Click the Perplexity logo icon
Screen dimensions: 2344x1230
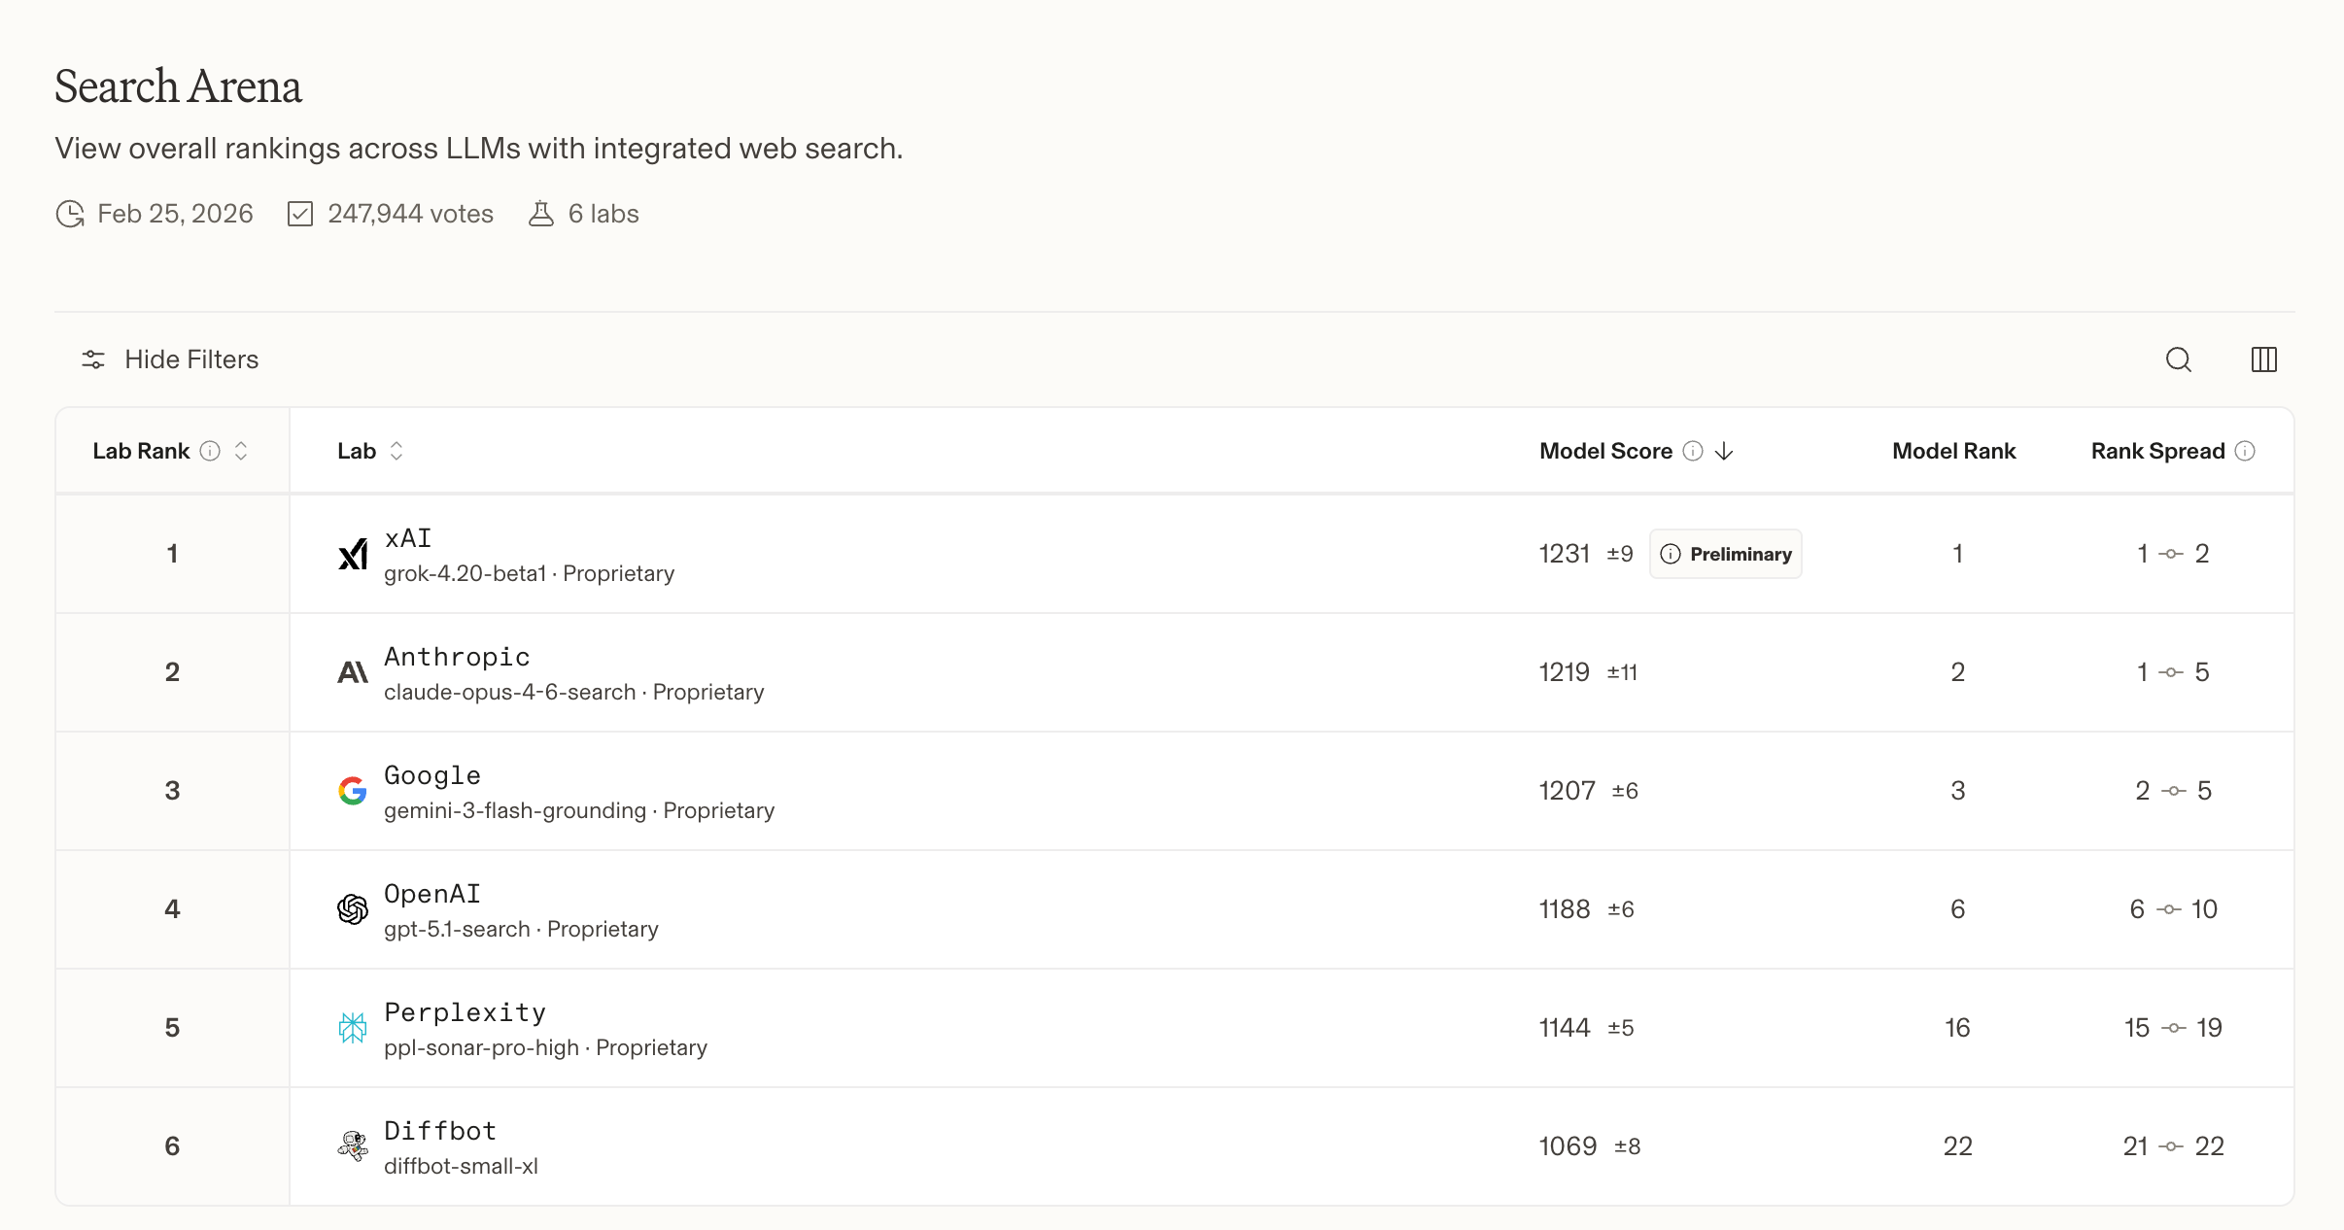353,1028
